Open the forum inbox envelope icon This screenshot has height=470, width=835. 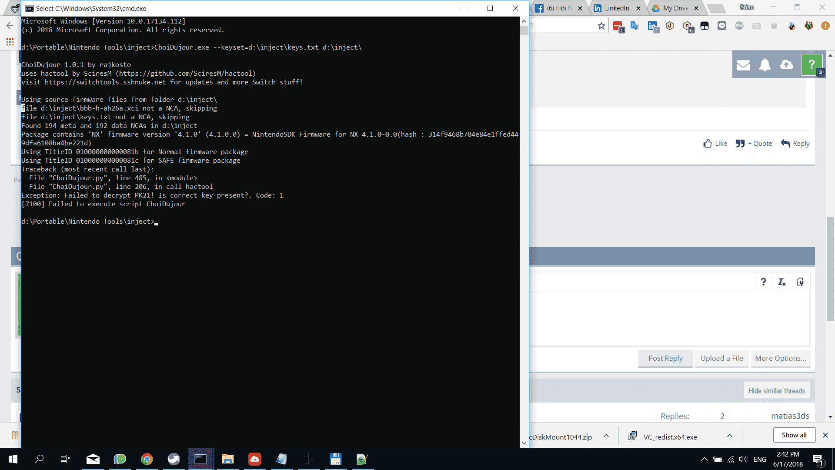743,65
